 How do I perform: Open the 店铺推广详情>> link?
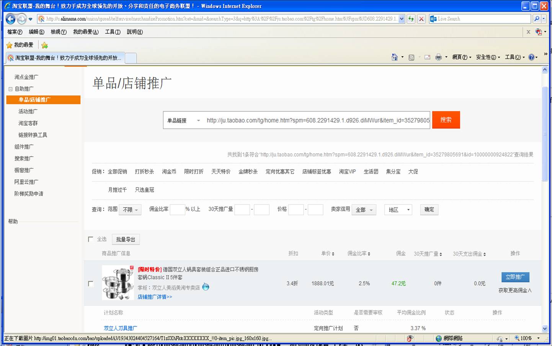point(155,297)
